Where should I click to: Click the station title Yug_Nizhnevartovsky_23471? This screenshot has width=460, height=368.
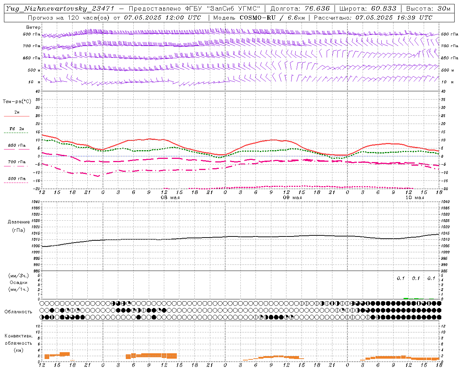60,9
